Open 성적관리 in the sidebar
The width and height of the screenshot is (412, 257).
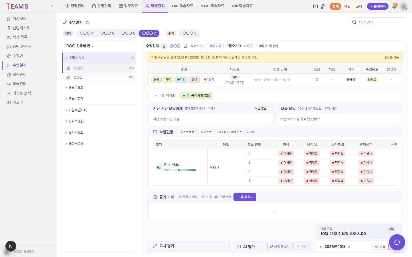pyautogui.click(x=17, y=75)
